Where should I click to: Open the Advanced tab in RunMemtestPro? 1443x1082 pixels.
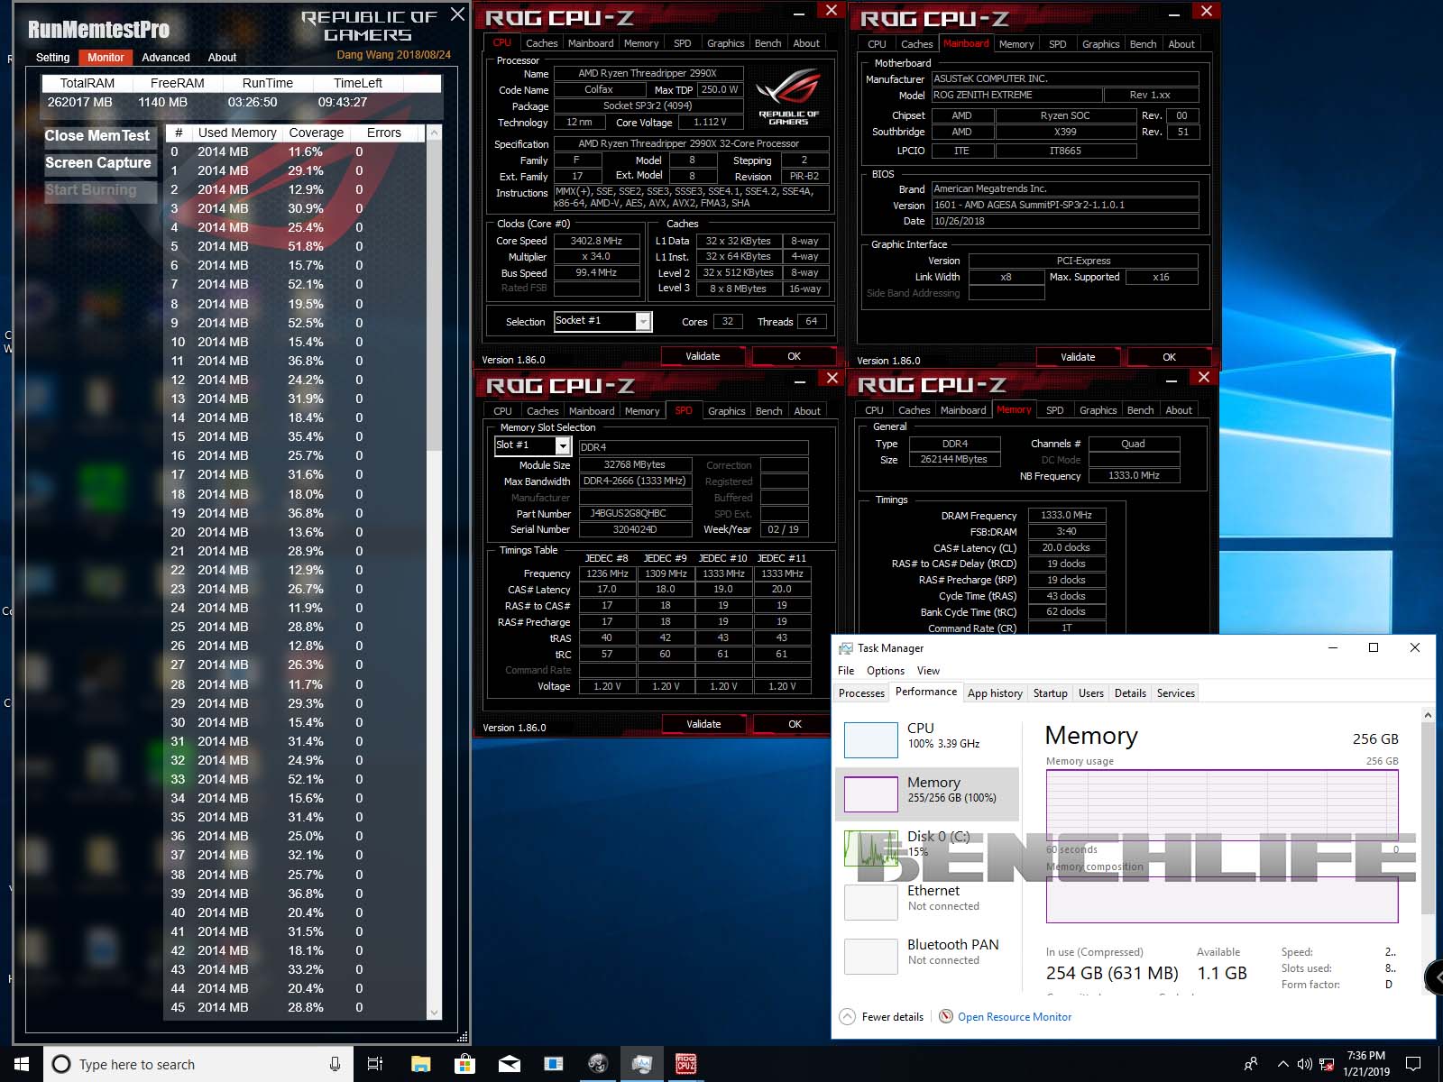[166, 58]
